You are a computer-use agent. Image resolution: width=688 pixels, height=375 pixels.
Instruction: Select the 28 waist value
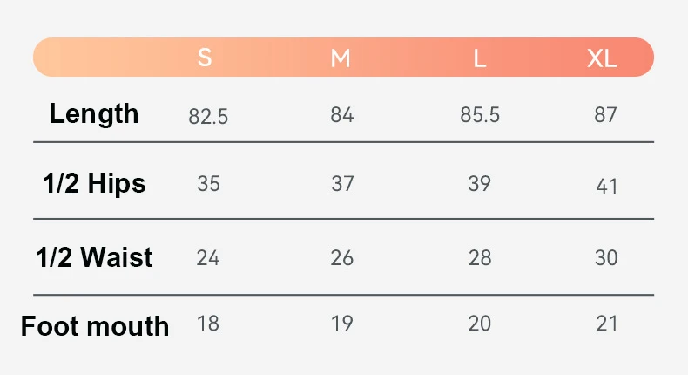[x=480, y=257]
